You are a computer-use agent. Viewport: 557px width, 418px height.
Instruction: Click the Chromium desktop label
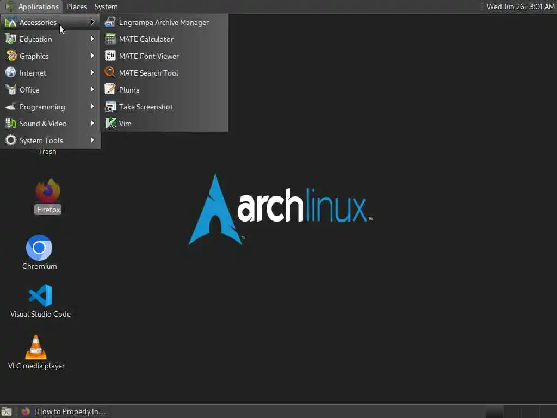coord(39,266)
